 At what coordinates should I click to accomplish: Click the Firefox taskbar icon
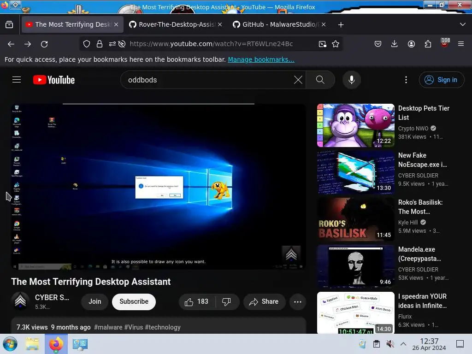pyautogui.click(x=56, y=344)
